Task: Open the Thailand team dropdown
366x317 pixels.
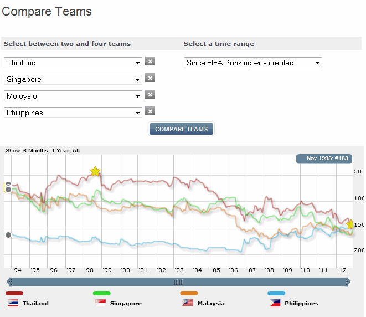Action: point(73,63)
